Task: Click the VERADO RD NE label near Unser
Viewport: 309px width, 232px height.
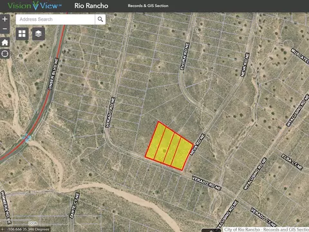Action: pyautogui.click(x=110, y=112)
